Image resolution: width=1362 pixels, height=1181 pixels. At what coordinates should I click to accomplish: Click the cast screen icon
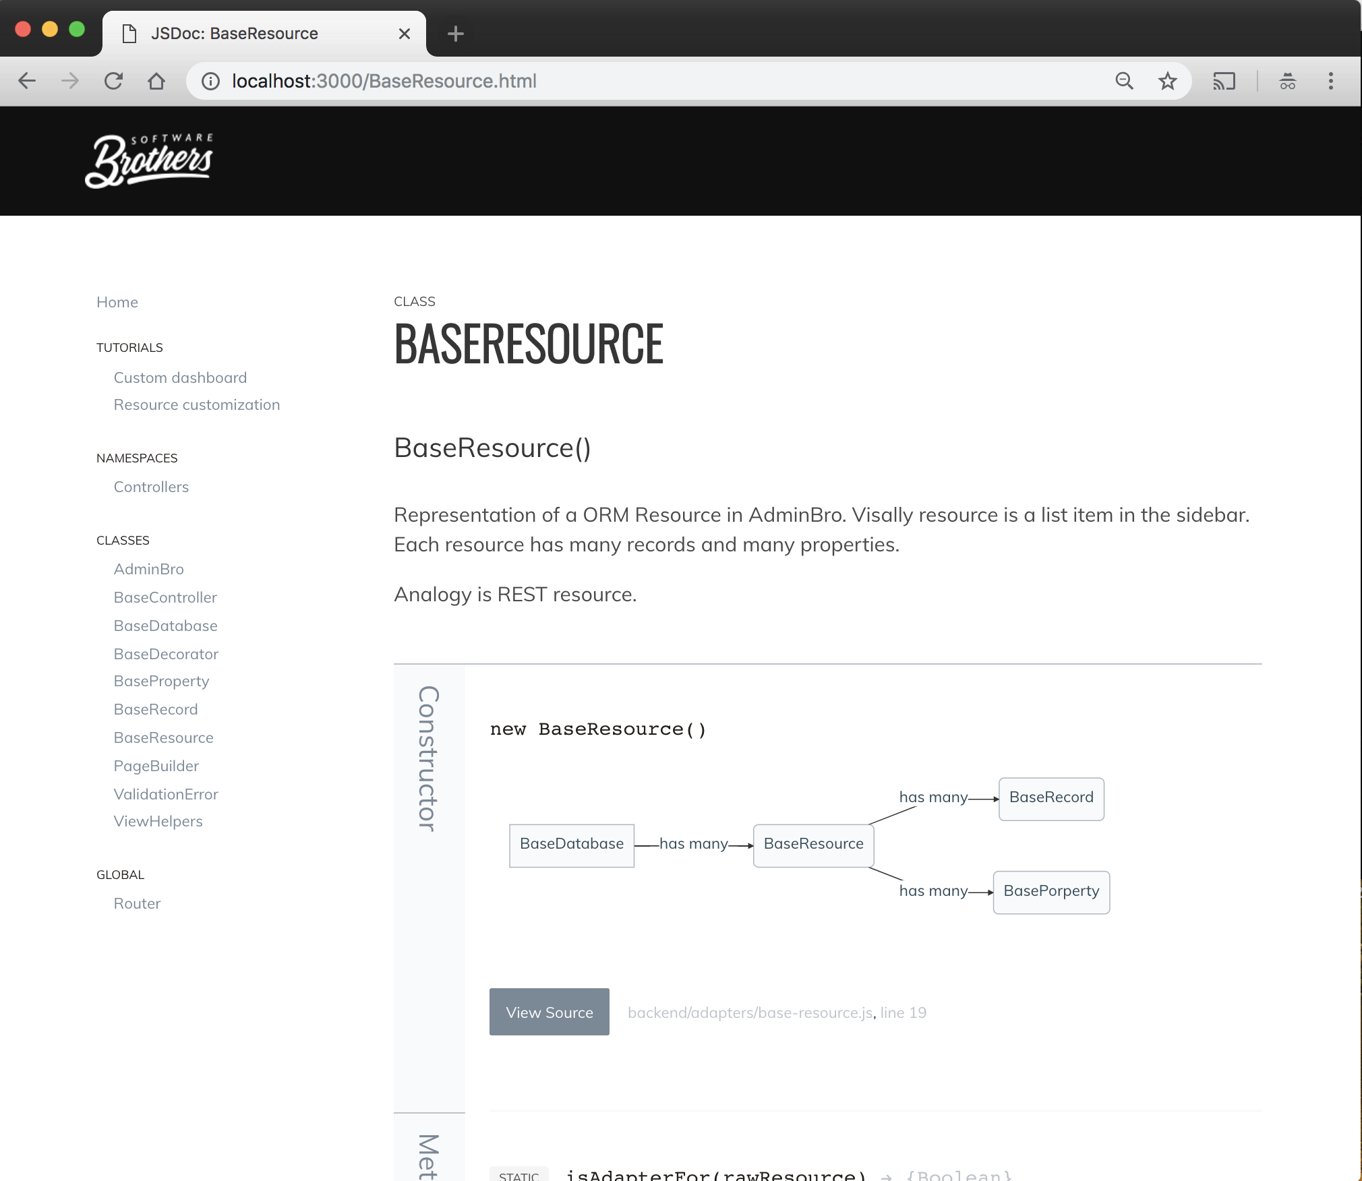1224,81
